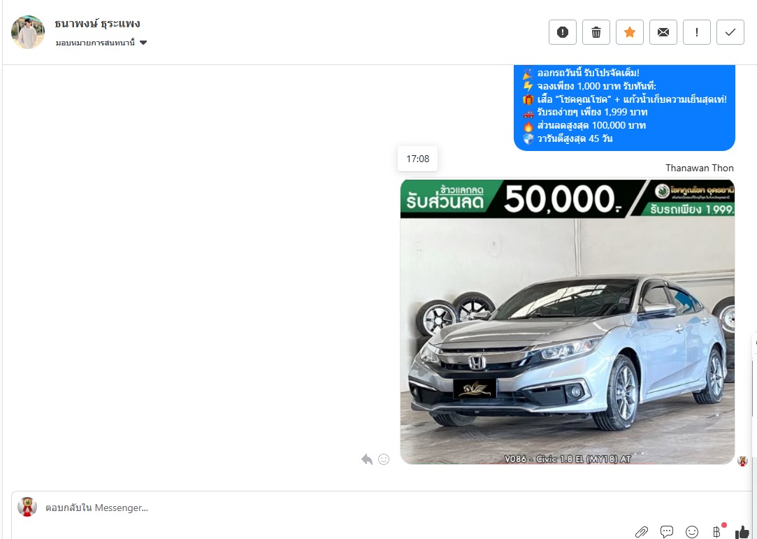Send a thumbs-up like
Viewport: 757px width, 539px height.
[x=742, y=532]
